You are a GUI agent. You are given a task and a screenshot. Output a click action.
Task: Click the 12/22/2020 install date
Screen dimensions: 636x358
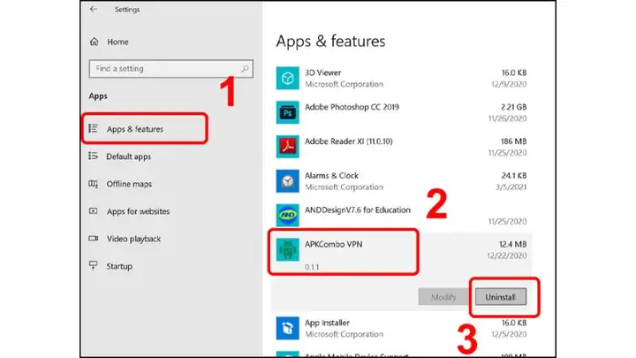507,255
